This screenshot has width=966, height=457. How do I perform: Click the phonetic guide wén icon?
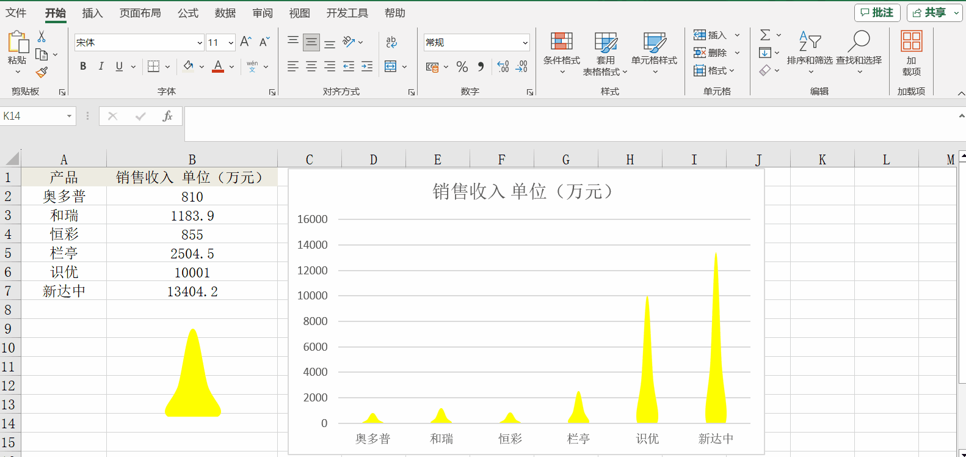tap(252, 66)
